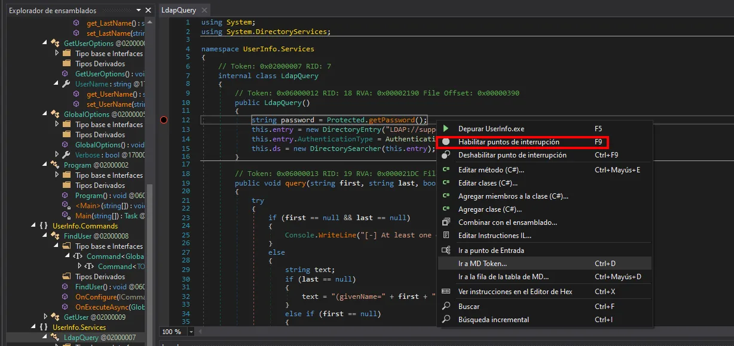This screenshot has height=346, width=734.
Task: Click the C# icon beside Agregar miembros a la clase
Action: 445,196
